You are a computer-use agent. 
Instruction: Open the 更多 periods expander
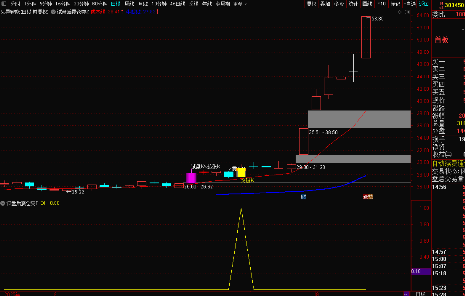tap(240, 4)
